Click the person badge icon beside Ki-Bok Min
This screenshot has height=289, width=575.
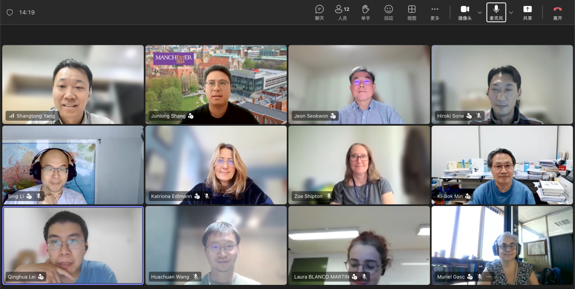(x=468, y=196)
